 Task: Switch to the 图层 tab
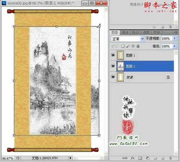pyautogui.click(x=115, y=33)
